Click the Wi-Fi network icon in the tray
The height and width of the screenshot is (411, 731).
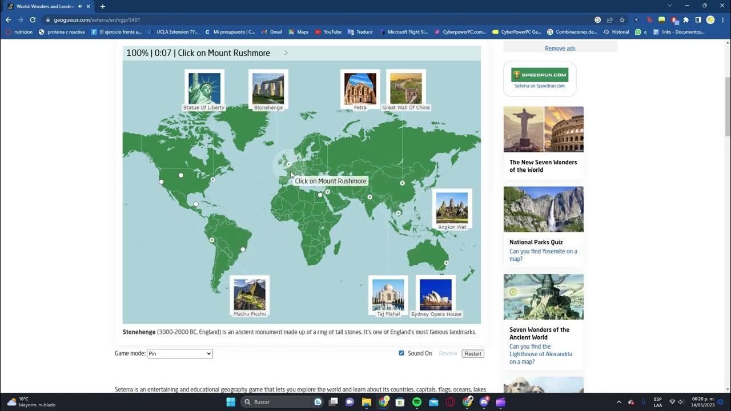pyautogui.click(x=672, y=402)
